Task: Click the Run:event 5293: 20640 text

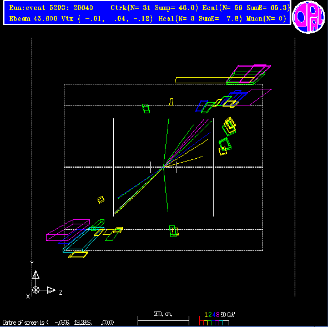Action: point(51,8)
